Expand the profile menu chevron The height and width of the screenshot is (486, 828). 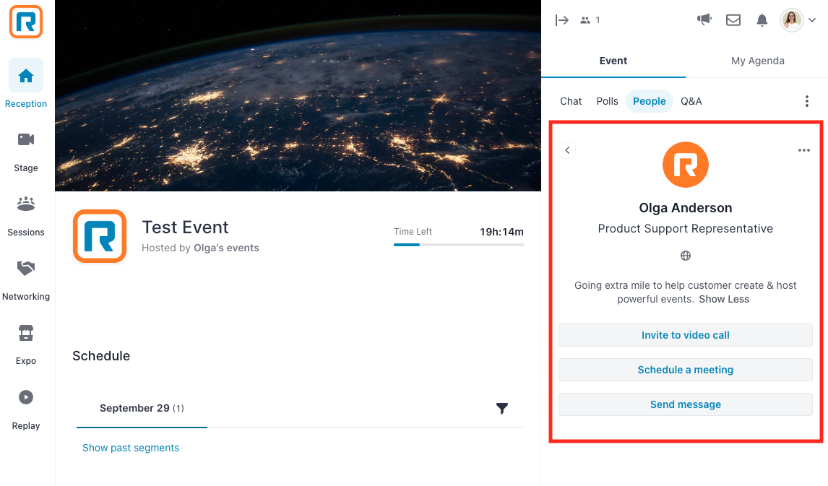coord(812,20)
